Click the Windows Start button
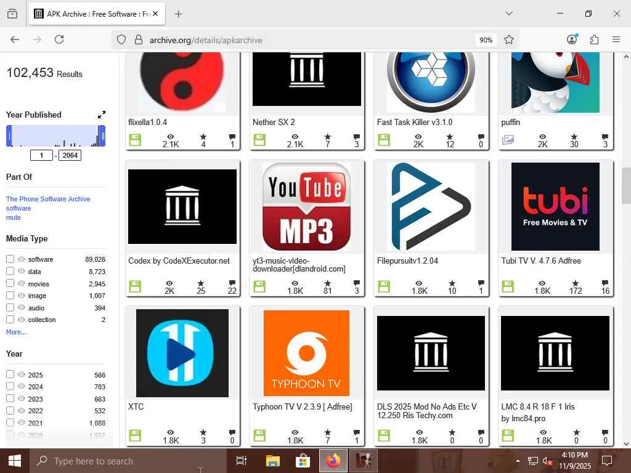Image resolution: width=631 pixels, height=473 pixels. click(15, 461)
